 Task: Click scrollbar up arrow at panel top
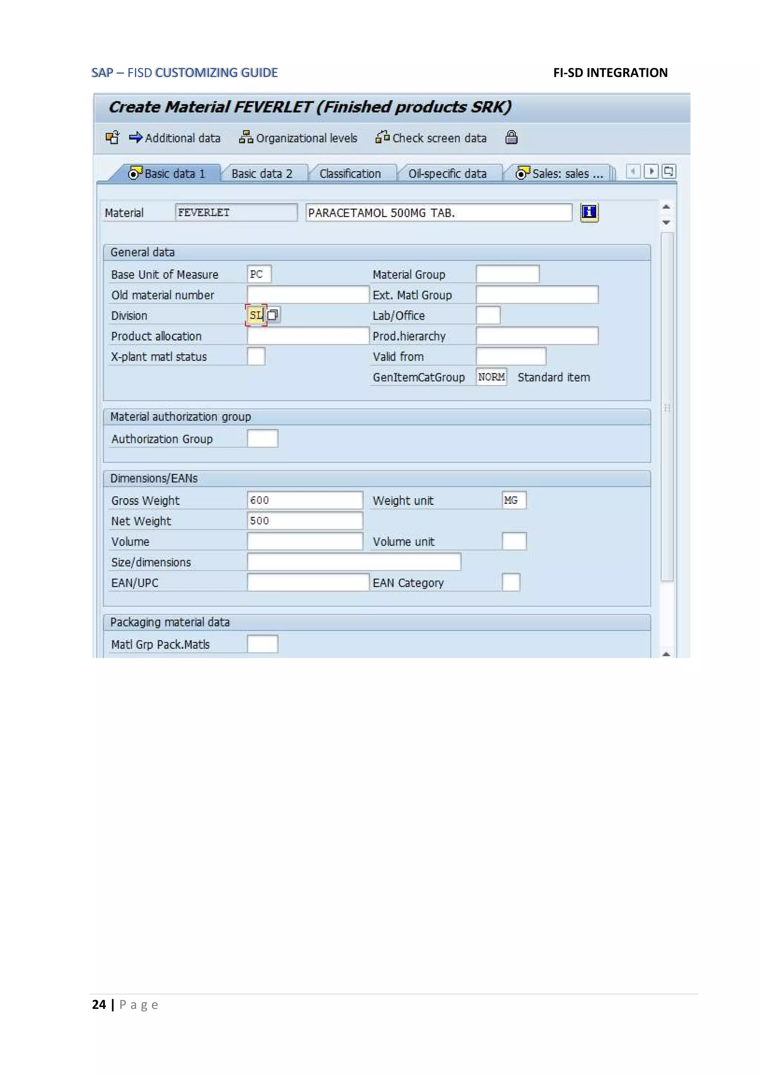tap(666, 207)
